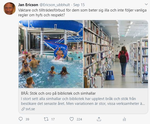
Task: Click the 17 retweets count
Action: [53, 119]
